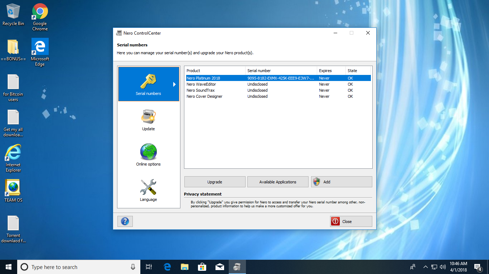Open the clock showing 10:46 AM
The image size is (489, 274).
pyautogui.click(x=458, y=267)
